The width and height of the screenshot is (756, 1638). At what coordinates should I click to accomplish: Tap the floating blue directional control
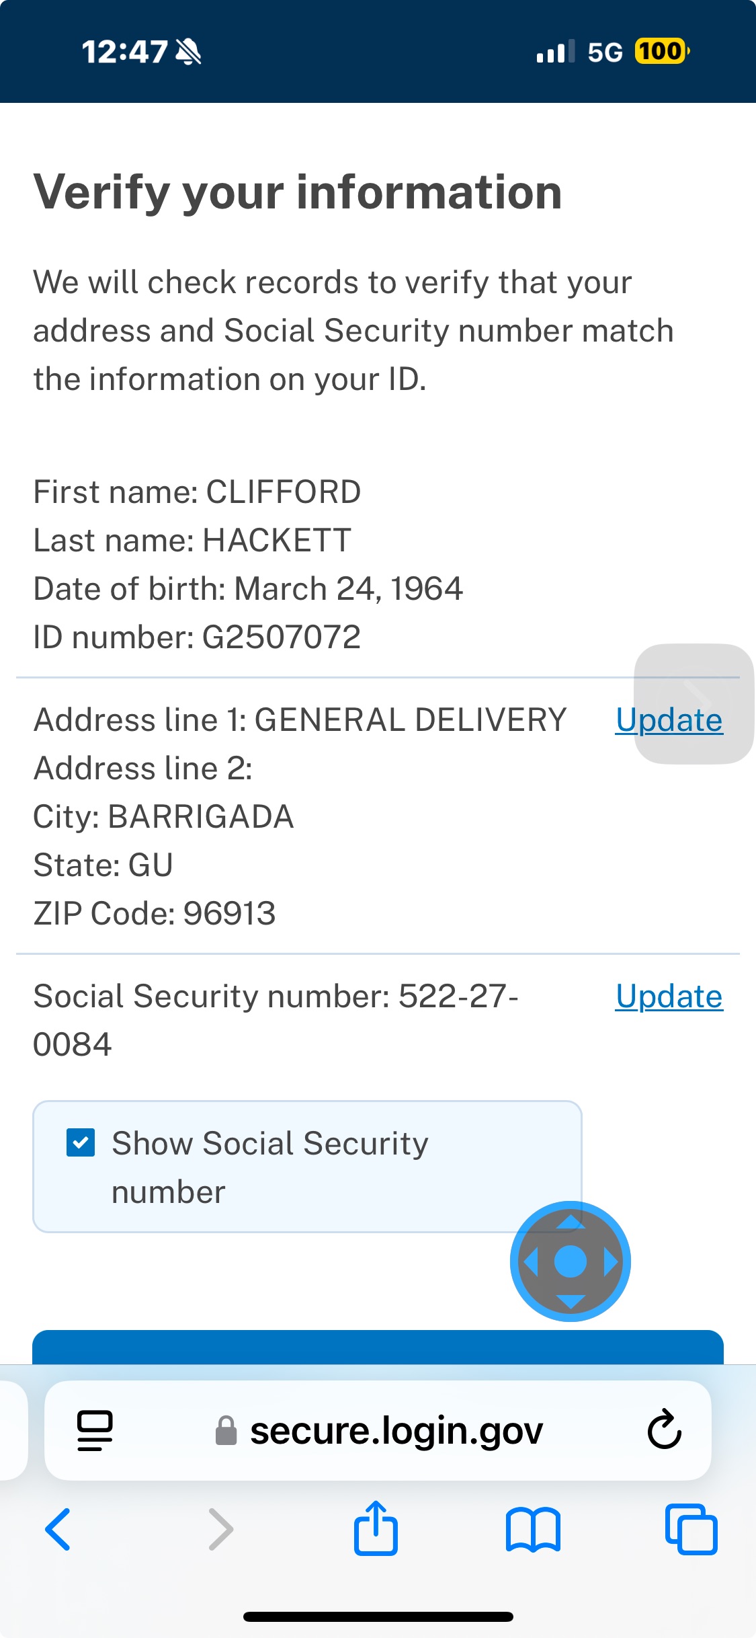pyautogui.click(x=571, y=1261)
